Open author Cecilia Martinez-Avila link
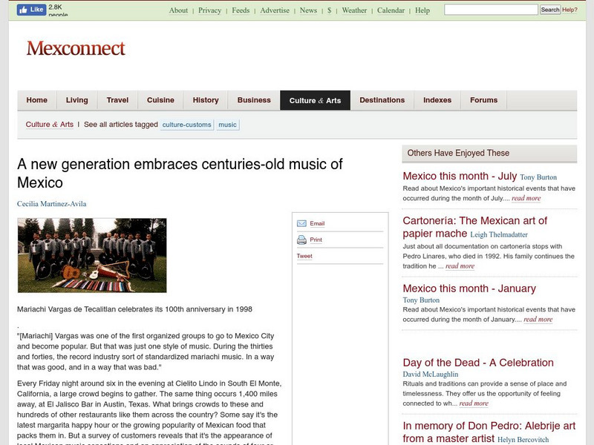Viewport: 594px width, 445px height. [x=51, y=203]
